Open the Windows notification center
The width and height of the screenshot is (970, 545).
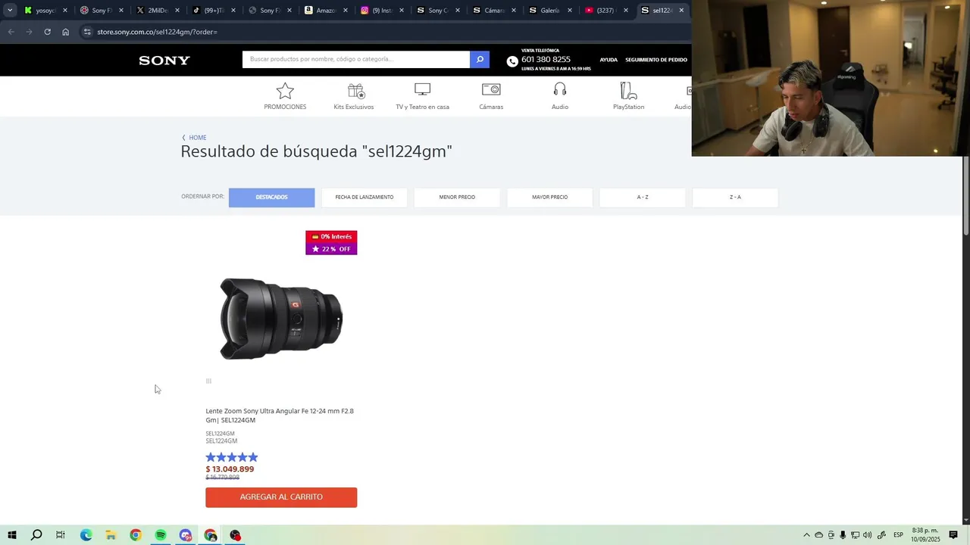(953, 535)
